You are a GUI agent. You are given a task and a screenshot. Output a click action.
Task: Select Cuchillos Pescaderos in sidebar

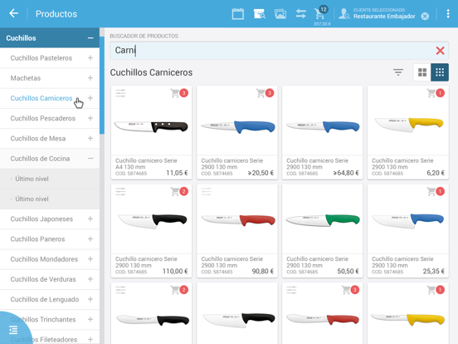43,118
